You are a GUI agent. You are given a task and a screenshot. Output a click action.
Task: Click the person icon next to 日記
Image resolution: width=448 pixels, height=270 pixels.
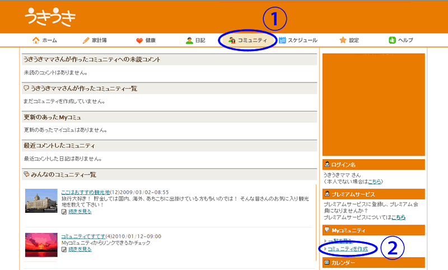(190, 40)
